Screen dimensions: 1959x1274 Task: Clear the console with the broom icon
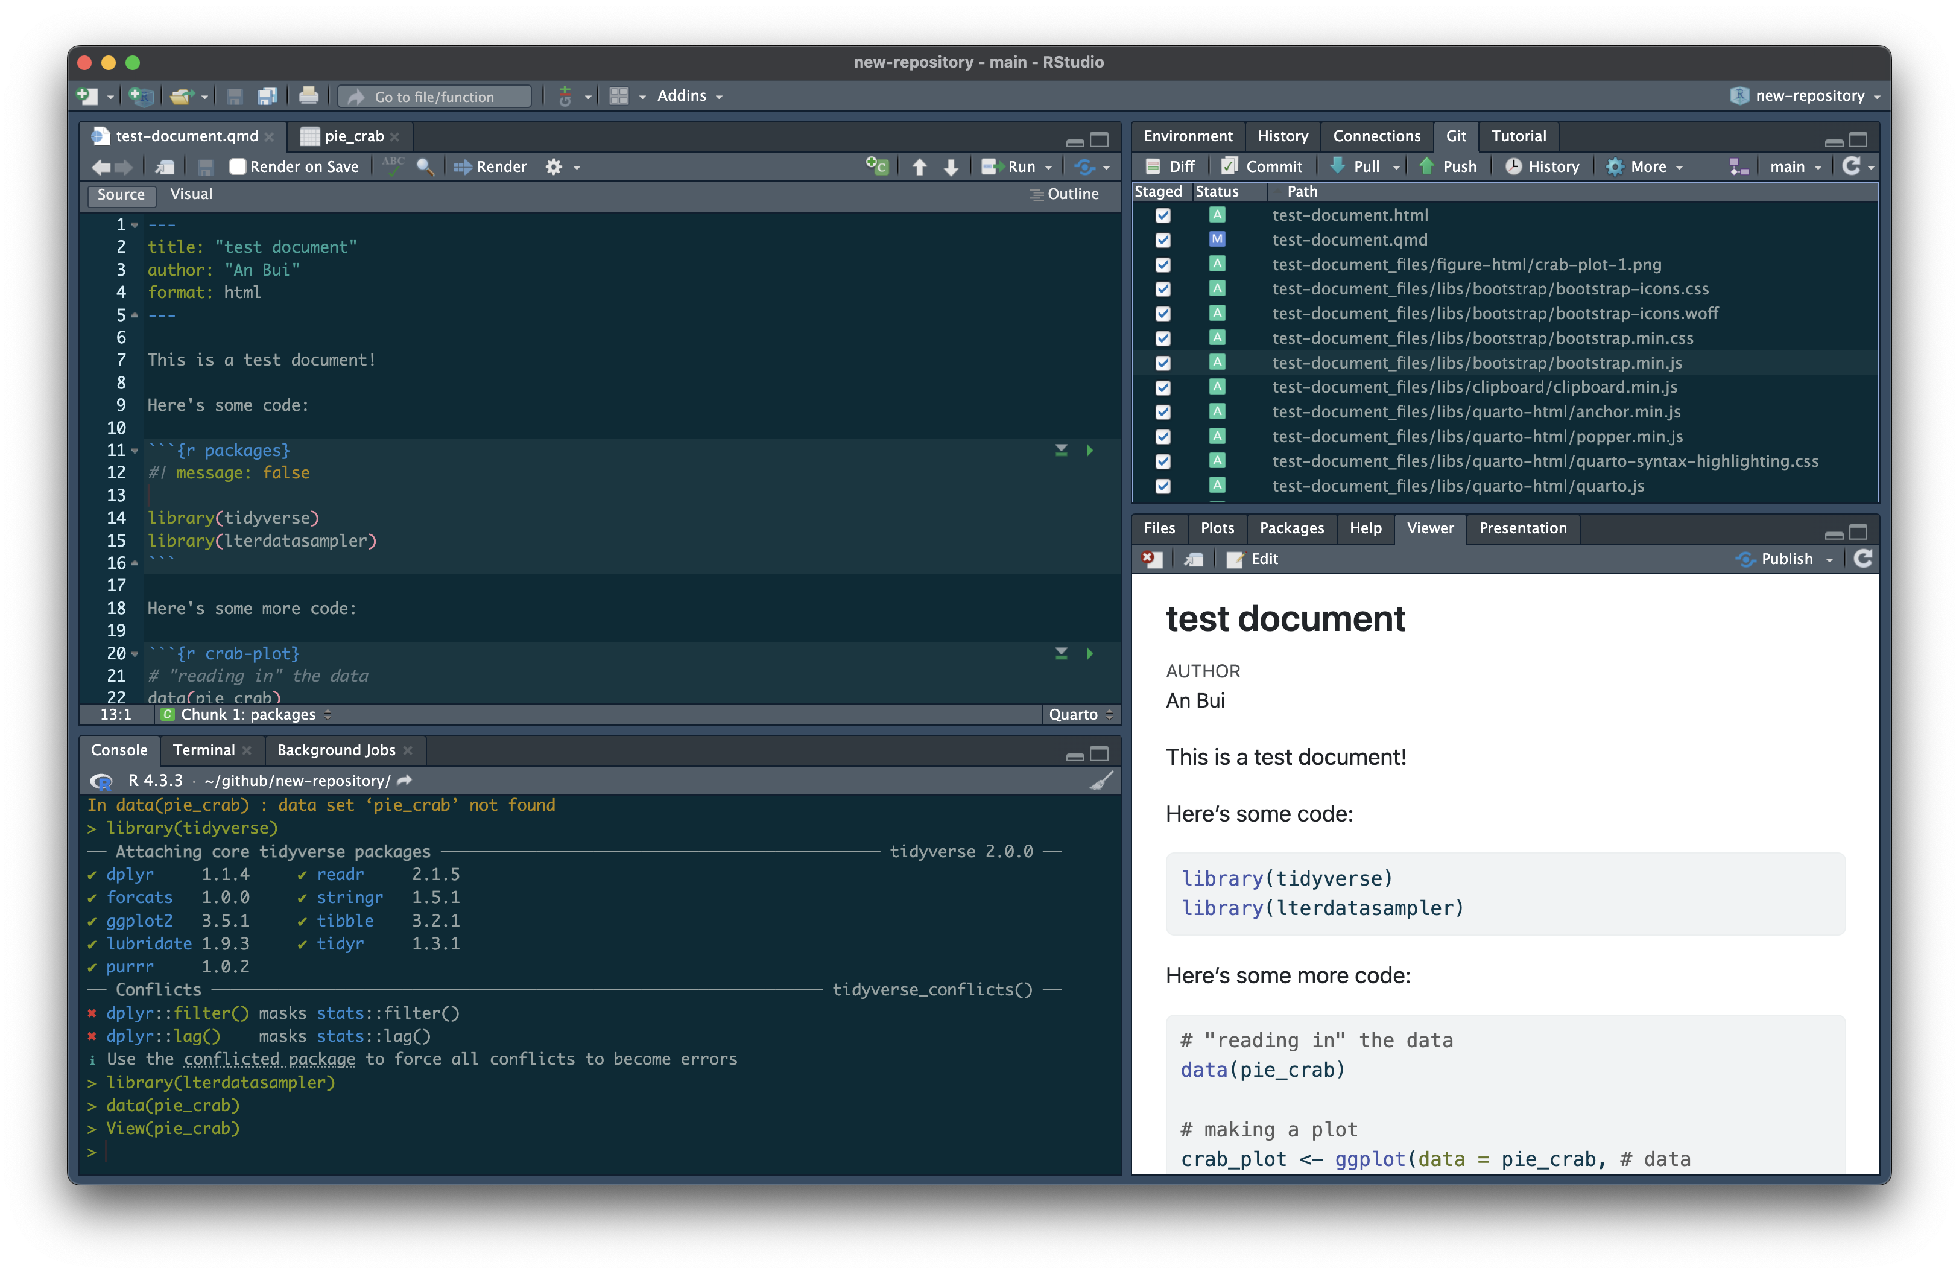point(1101,780)
